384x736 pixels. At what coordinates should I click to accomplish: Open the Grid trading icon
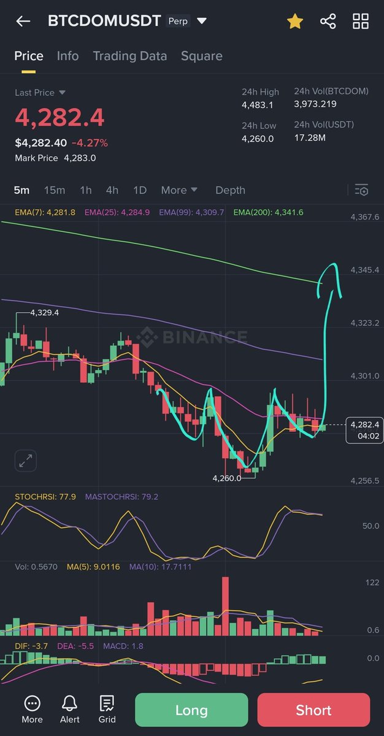pyautogui.click(x=107, y=709)
